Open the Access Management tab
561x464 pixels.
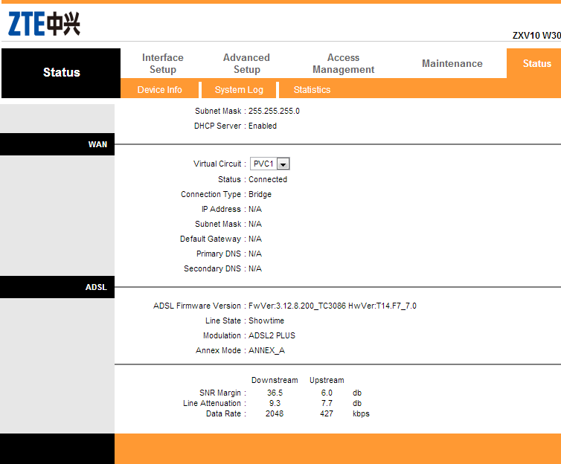[x=344, y=63]
